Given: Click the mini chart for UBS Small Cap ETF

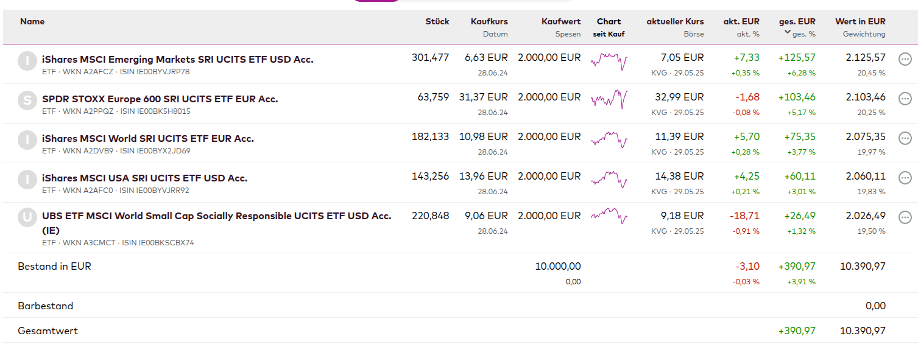Looking at the screenshot, I should pyautogui.click(x=609, y=216).
